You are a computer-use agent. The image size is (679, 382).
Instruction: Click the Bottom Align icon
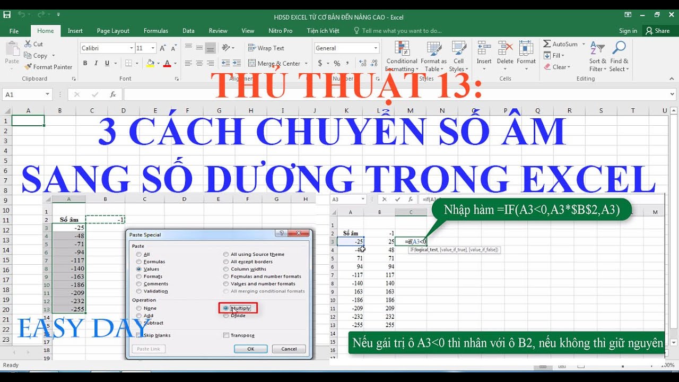tap(211, 48)
